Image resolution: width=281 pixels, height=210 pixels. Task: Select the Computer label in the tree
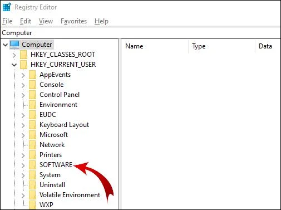click(37, 45)
